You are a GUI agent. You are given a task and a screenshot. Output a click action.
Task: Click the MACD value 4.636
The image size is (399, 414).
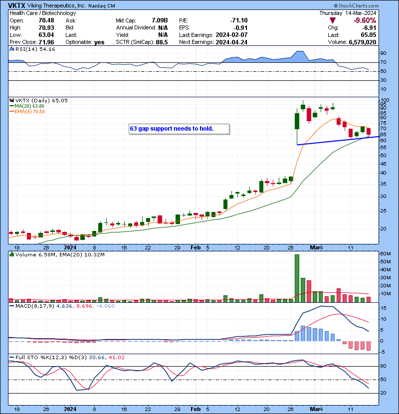pyautogui.click(x=64, y=306)
